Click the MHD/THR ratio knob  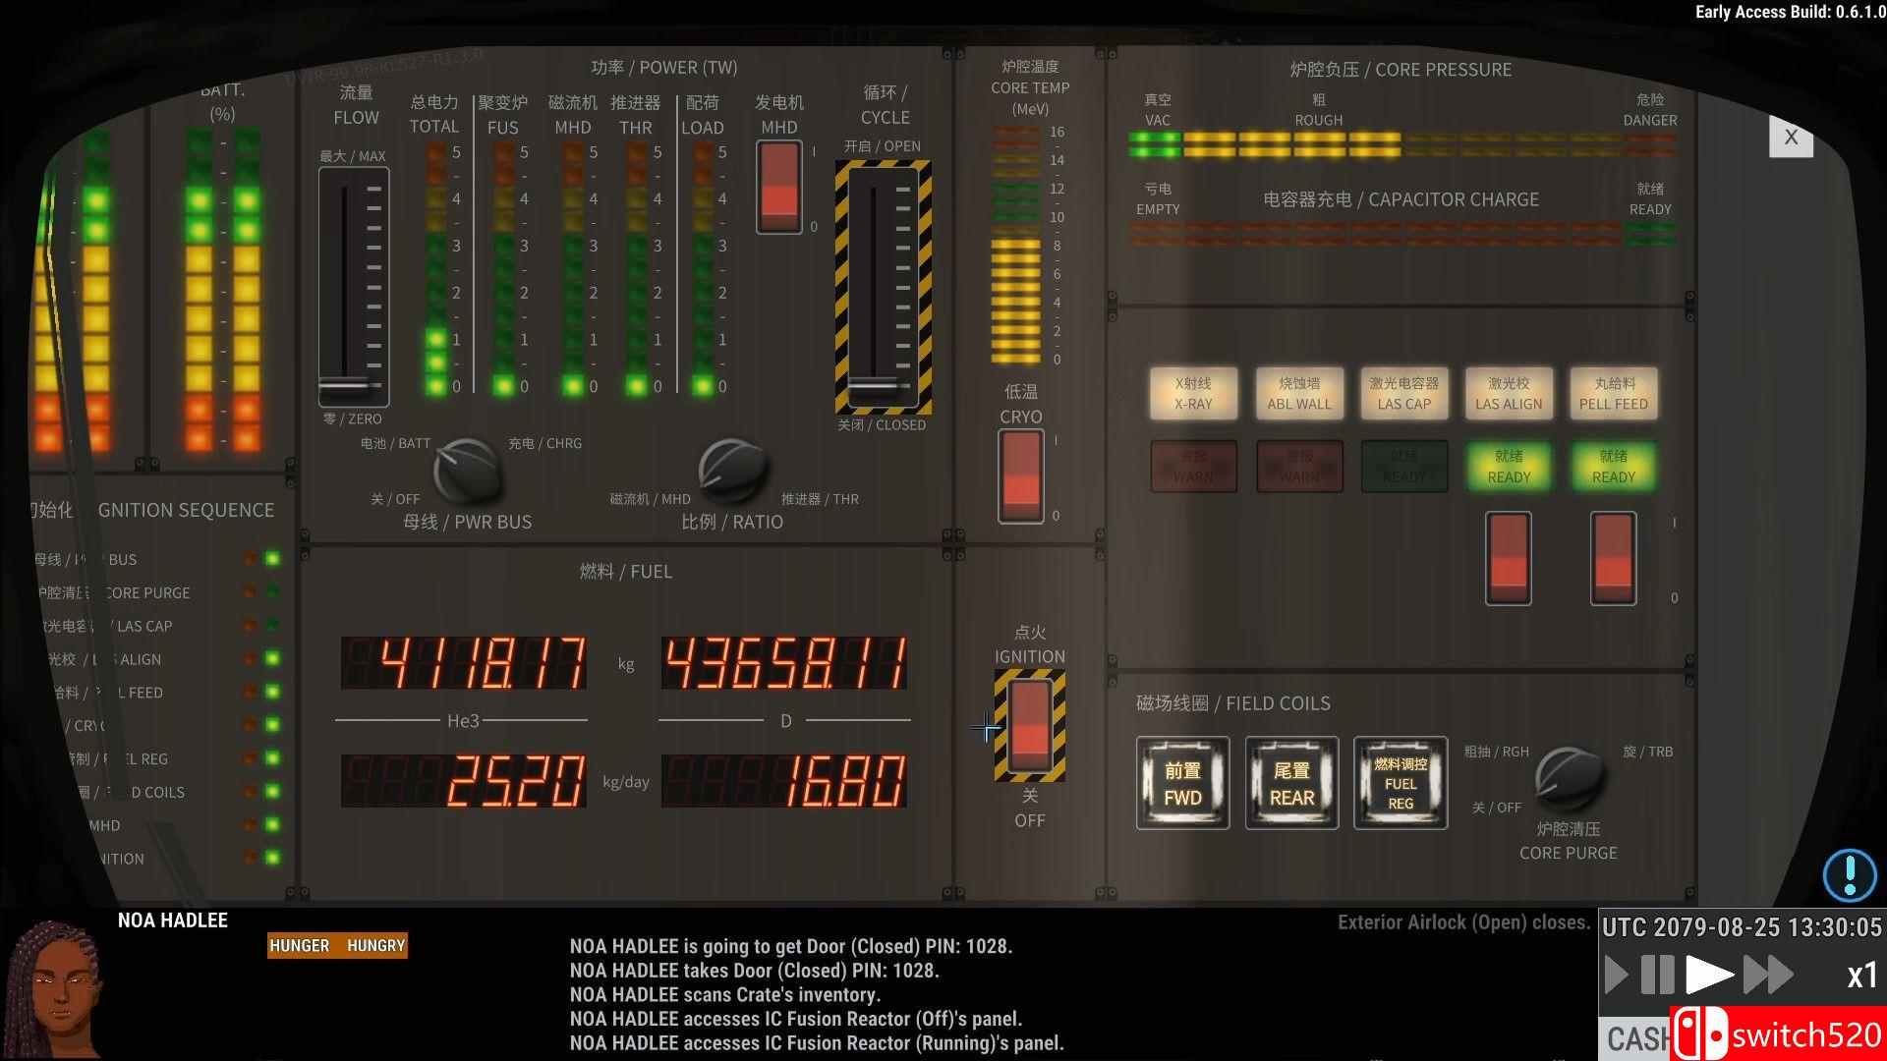coord(732,471)
